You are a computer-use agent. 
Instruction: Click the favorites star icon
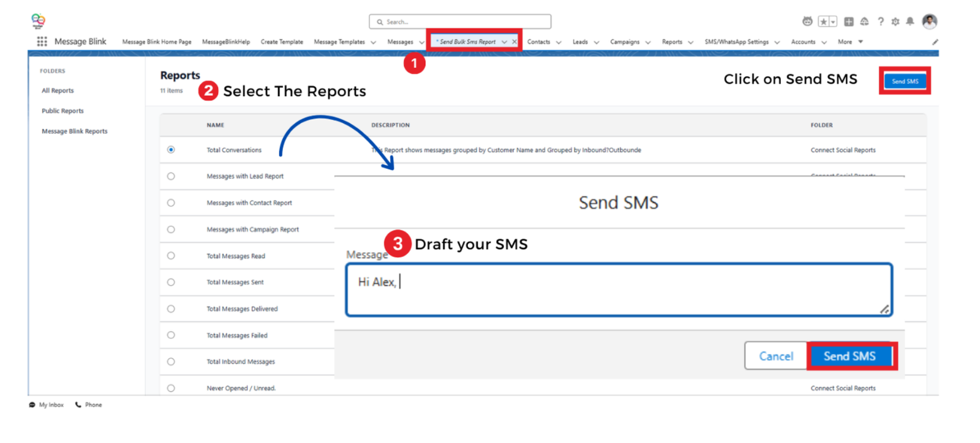(x=824, y=22)
